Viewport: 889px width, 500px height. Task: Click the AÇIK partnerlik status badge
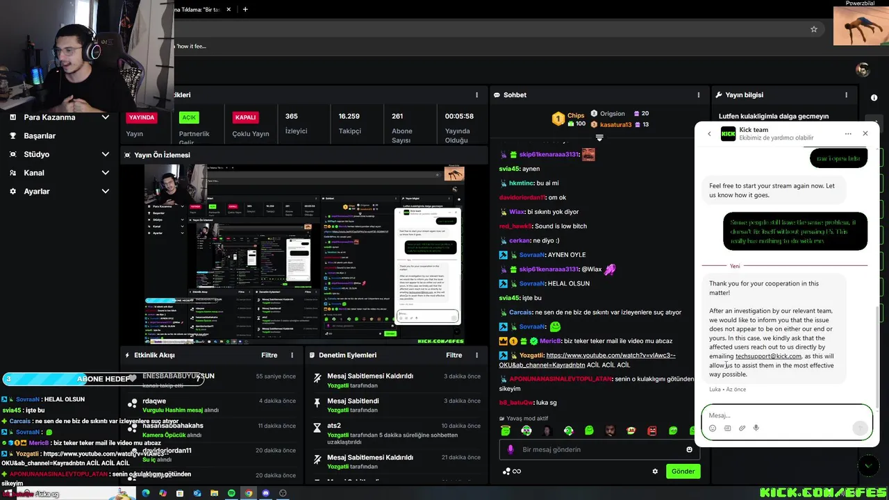[x=189, y=117]
